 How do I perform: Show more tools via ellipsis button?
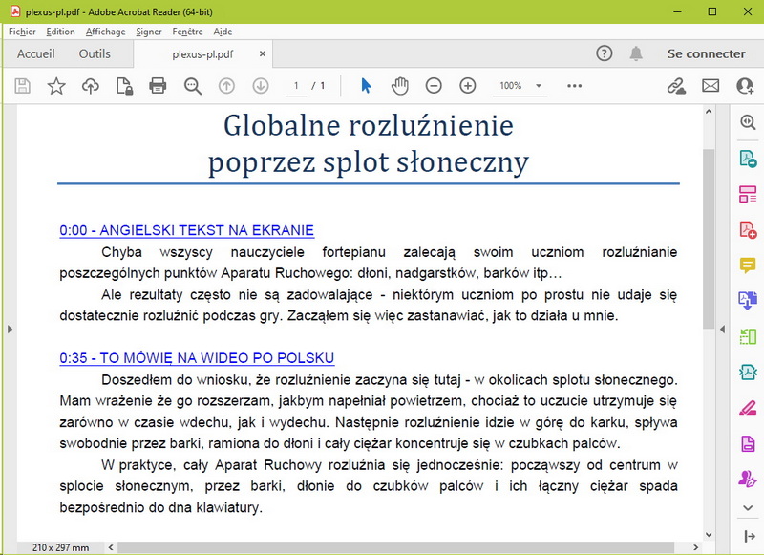(x=574, y=86)
